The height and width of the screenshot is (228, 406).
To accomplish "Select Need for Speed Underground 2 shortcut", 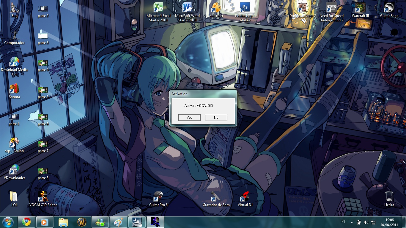I will tap(331, 12).
